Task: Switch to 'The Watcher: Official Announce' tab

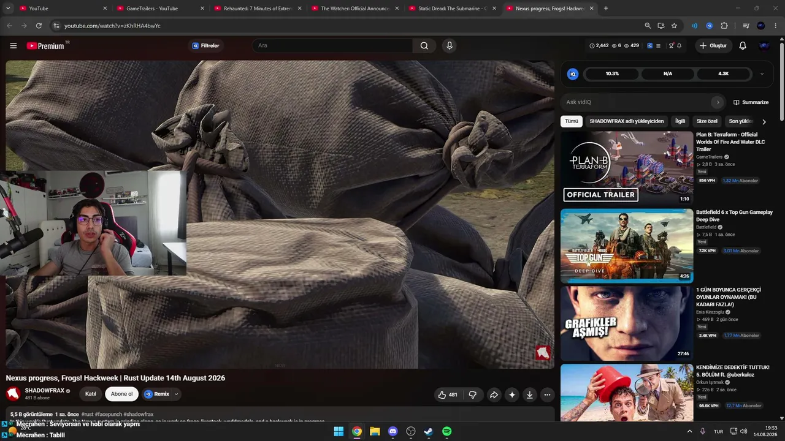Action: [354, 9]
